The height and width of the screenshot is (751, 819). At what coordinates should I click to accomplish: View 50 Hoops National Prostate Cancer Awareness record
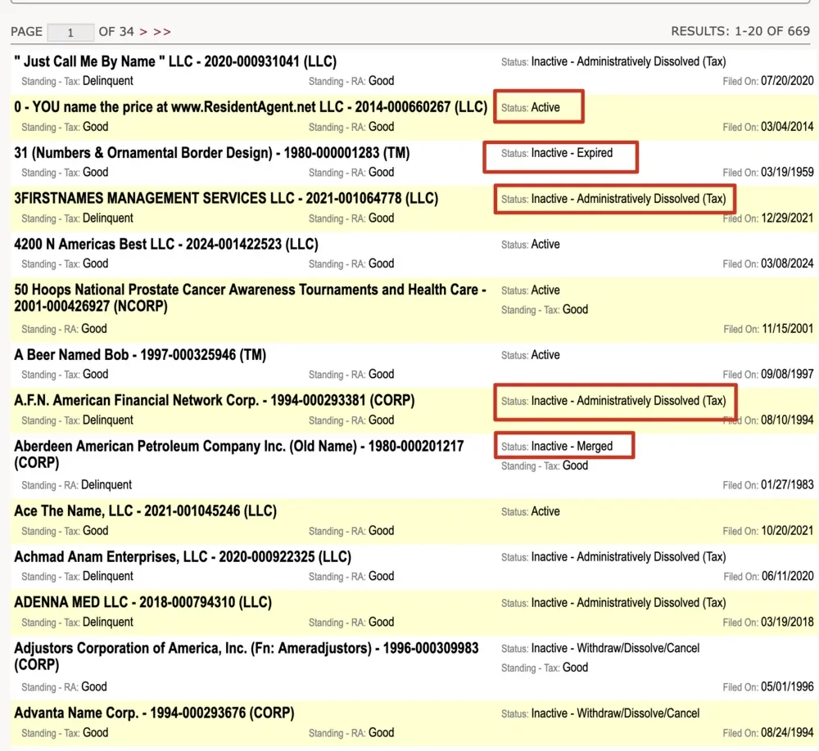[x=250, y=298]
